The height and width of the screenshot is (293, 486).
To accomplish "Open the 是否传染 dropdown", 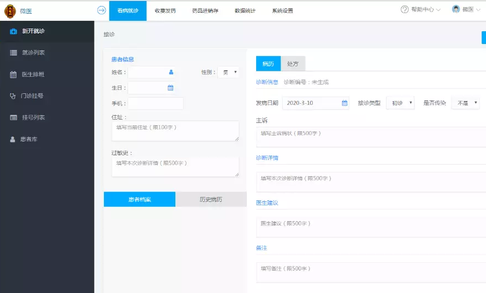I will tap(465, 103).
